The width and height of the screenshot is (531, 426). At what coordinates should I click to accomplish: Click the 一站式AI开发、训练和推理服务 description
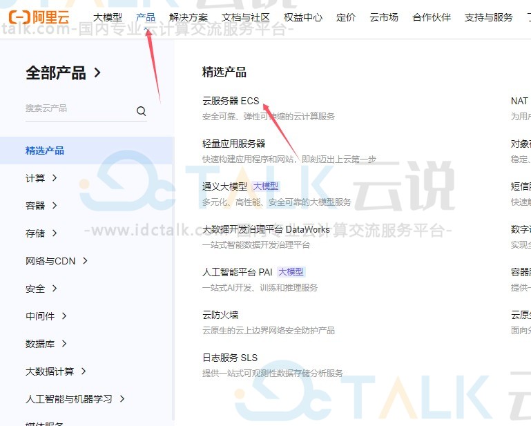click(260, 287)
